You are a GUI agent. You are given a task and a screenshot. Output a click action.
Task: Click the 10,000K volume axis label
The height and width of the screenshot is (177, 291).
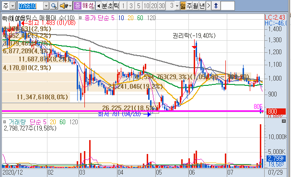click(x=278, y=137)
